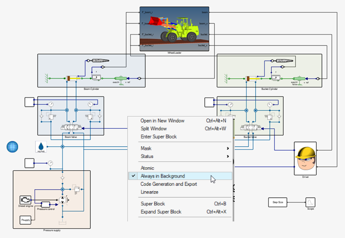Open Code Generation and Export
The height and width of the screenshot is (238, 345).
click(169, 184)
